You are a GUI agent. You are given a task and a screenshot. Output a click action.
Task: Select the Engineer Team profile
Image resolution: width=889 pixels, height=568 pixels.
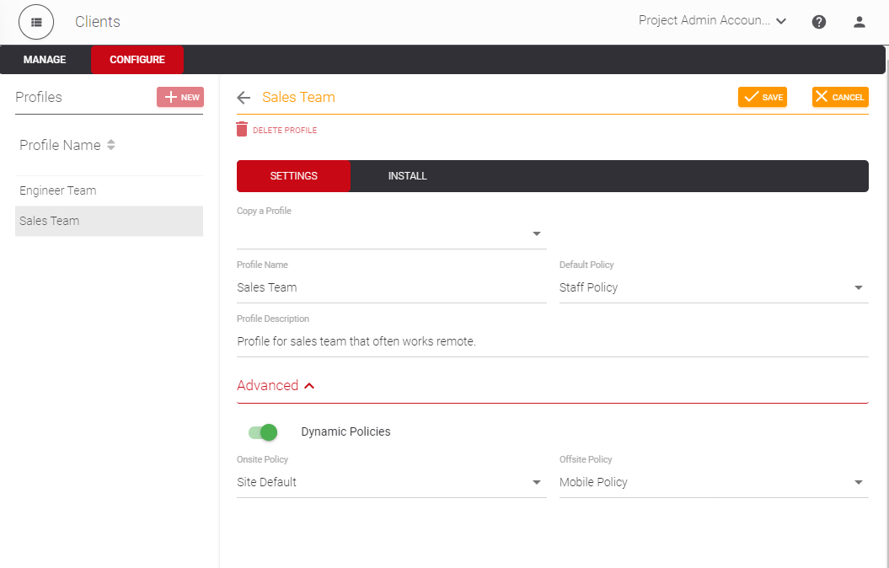point(57,190)
